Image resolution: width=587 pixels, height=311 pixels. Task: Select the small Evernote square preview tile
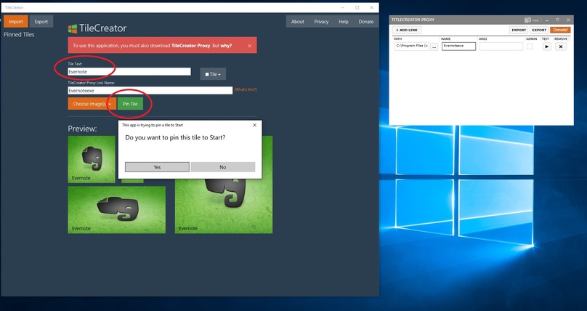click(92, 159)
